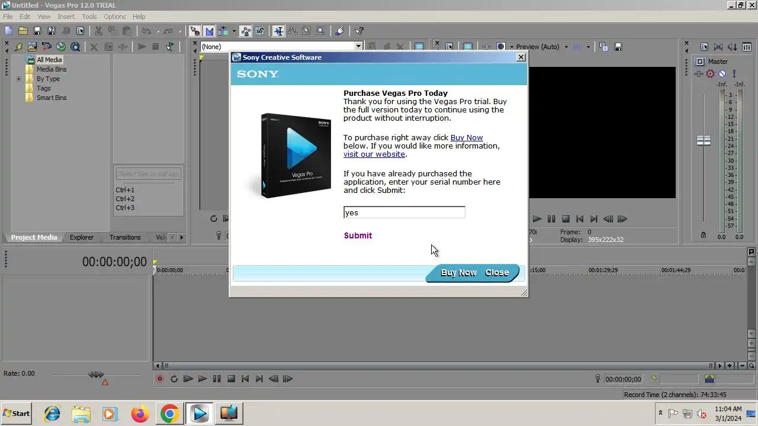
Task: Open the Preview (Auto) quality dropdown
Action: pos(566,47)
